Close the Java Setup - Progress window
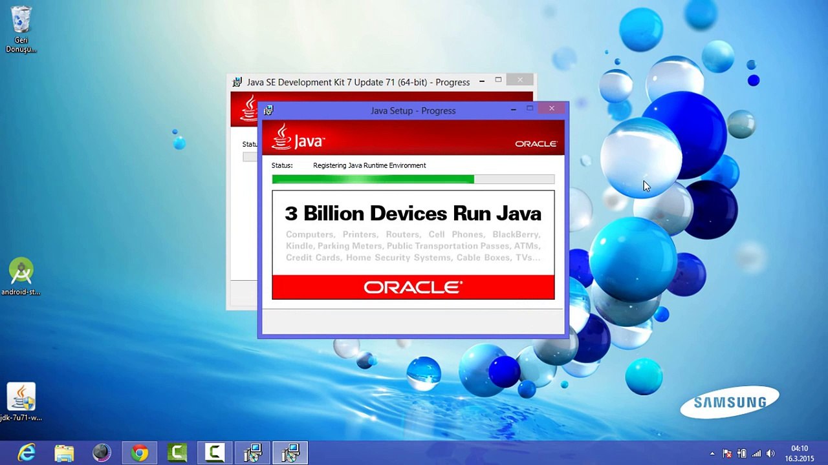The image size is (828, 465). (551, 108)
